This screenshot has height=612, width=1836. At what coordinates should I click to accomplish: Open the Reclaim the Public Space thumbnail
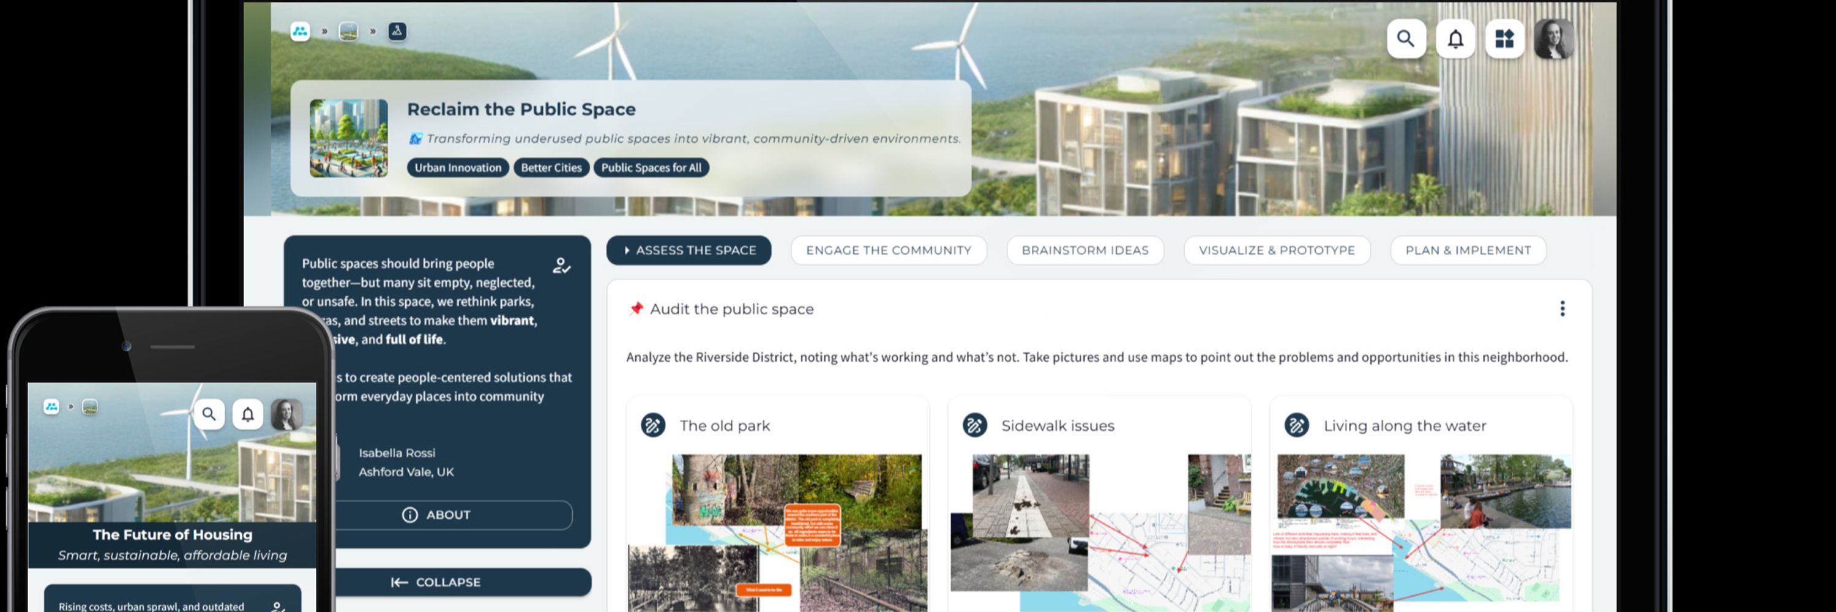tap(348, 138)
